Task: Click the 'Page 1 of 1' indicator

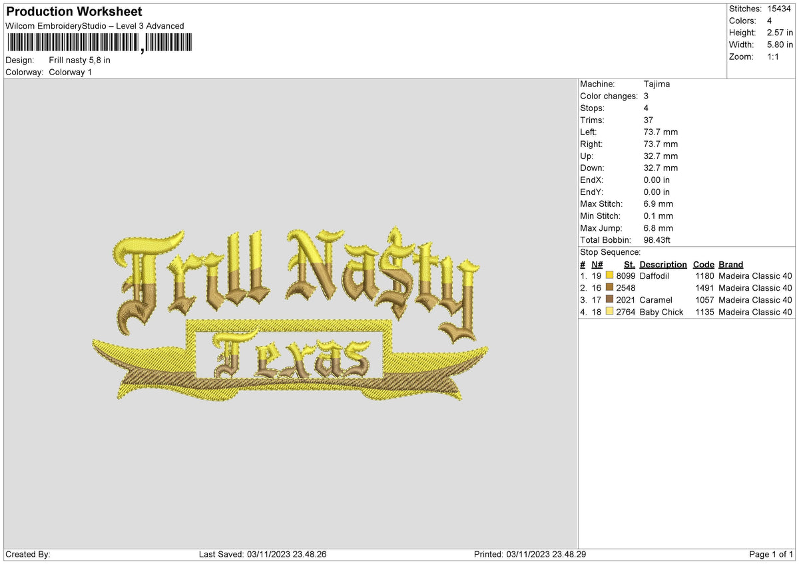Action: [x=771, y=555]
